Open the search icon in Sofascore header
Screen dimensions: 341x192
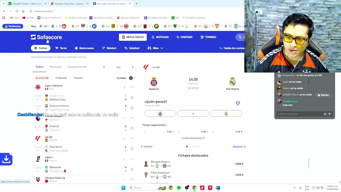coord(240,37)
